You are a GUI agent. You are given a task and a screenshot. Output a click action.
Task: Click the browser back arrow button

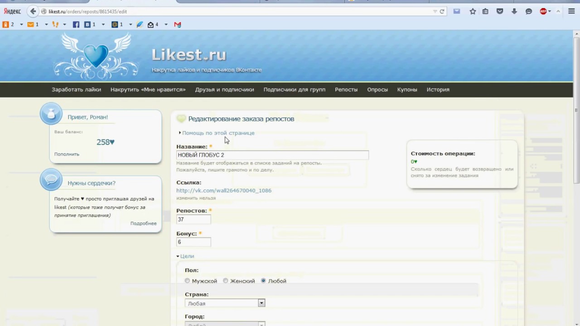(33, 11)
